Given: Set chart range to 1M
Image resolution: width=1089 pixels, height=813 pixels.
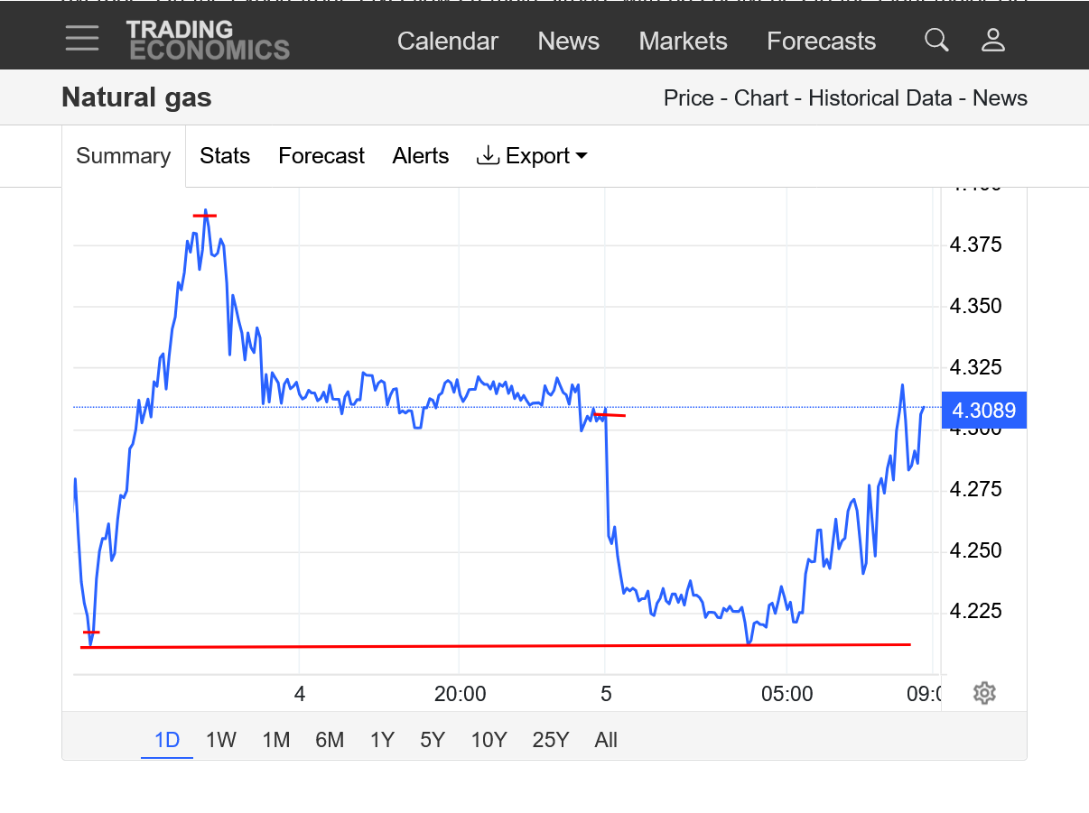Looking at the screenshot, I should click(275, 740).
